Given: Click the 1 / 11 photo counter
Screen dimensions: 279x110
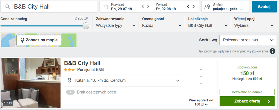Looking at the screenshot, I should 8,103.
